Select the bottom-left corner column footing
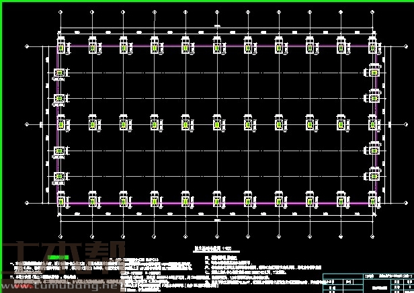Image resolution: width=414 pixels, height=293 pixels. click(x=61, y=200)
